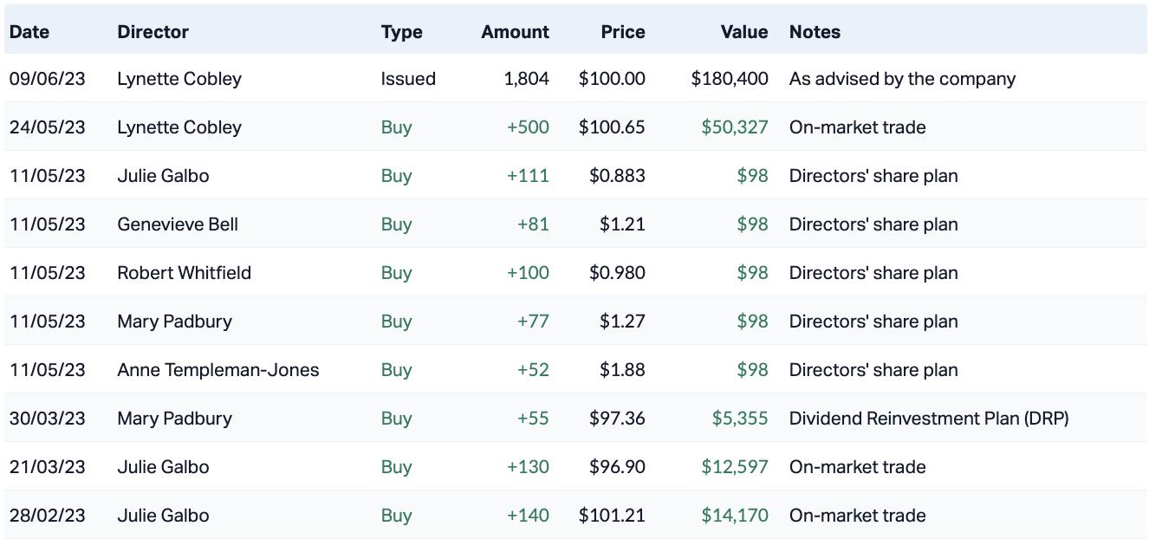The image size is (1149, 539).
Task: Click the Amount column header
Action: [515, 32]
